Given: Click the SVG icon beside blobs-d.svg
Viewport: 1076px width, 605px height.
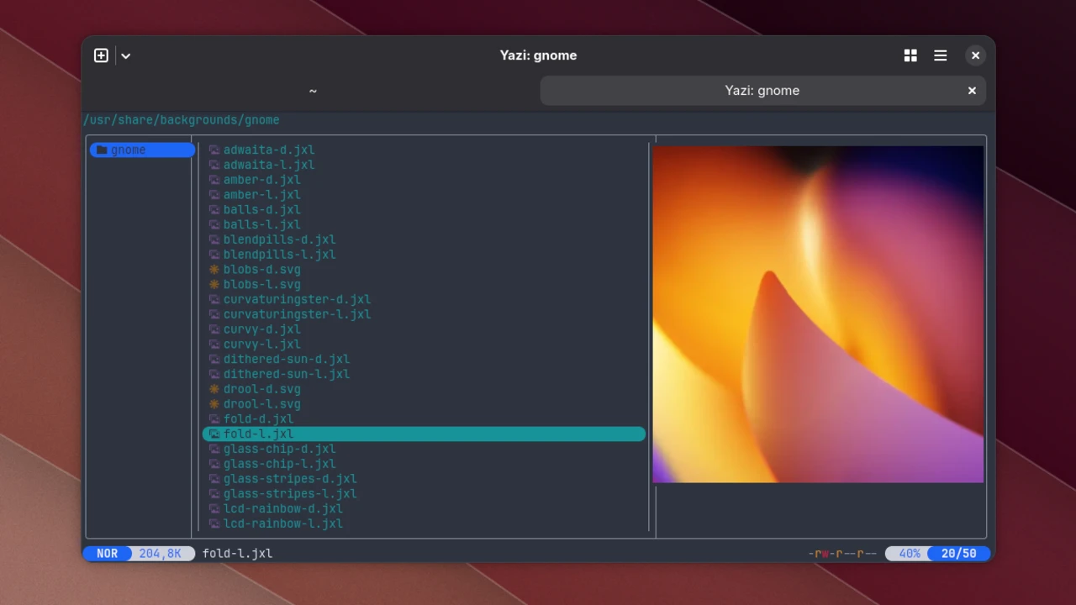Looking at the screenshot, I should 214,270.
